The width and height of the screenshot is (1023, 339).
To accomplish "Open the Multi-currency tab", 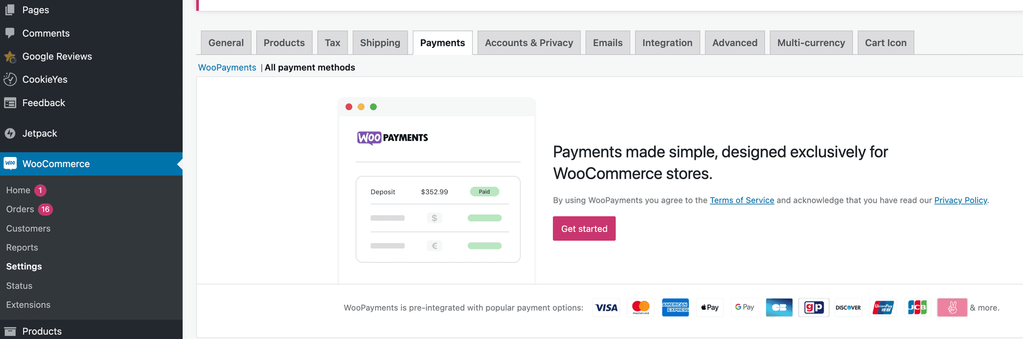I will [x=811, y=42].
